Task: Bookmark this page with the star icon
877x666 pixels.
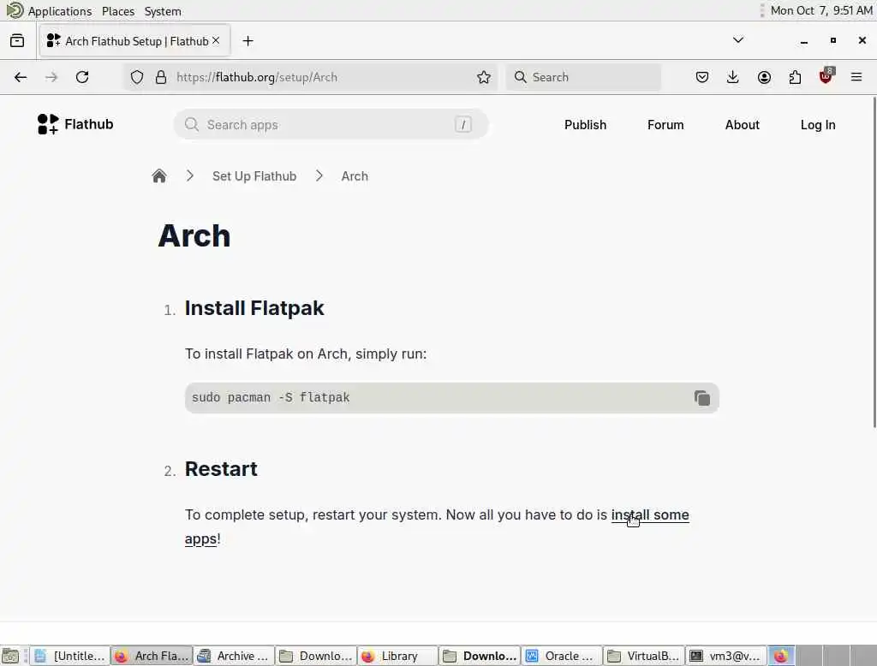Action: pos(484,77)
